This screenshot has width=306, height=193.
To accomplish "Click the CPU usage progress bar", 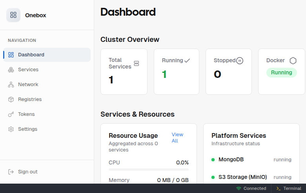I will (148, 170).
